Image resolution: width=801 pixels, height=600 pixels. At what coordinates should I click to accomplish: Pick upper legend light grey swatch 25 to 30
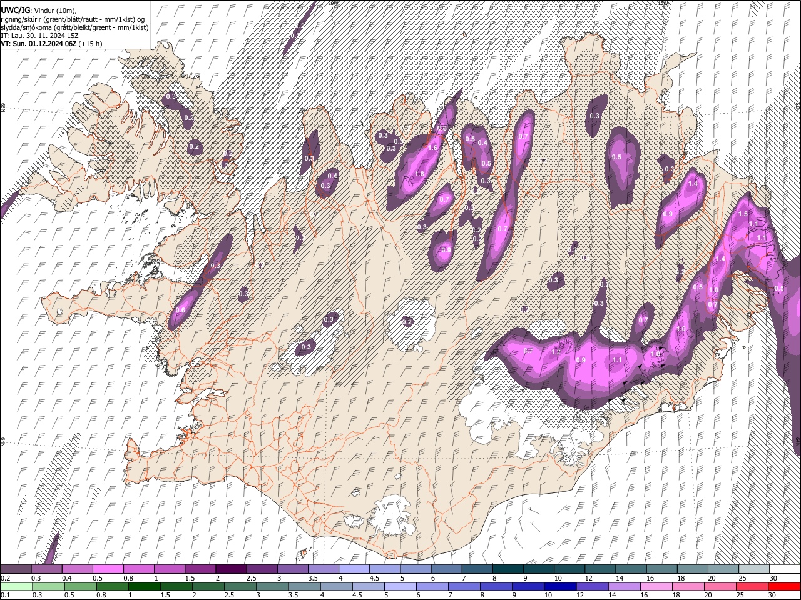[754, 569]
